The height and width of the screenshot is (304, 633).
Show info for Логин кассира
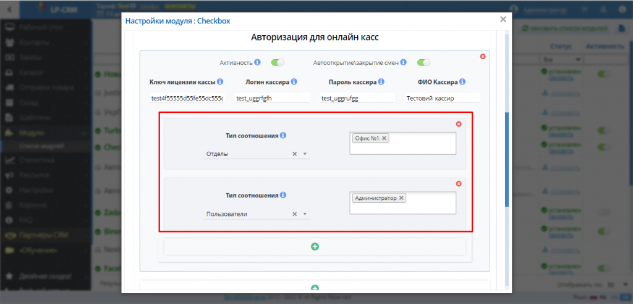(x=294, y=82)
